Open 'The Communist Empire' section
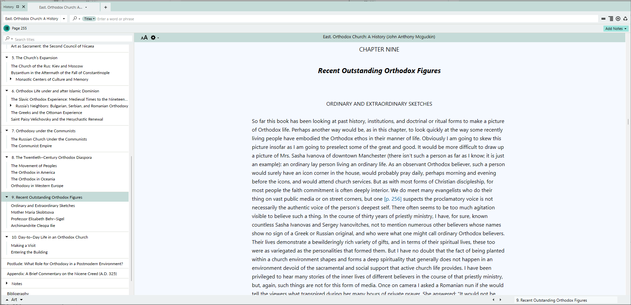Image resolution: width=631 pixels, height=305 pixels. click(31, 146)
